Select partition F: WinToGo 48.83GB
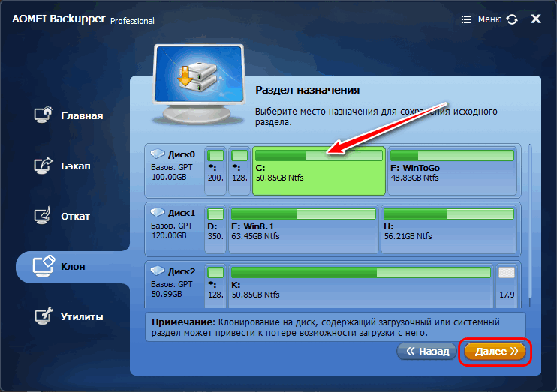557x392 pixels. click(452, 171)
